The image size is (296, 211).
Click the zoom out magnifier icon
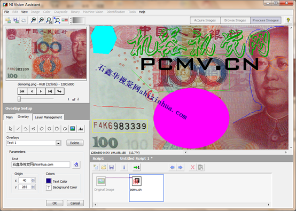pos(41,20)
